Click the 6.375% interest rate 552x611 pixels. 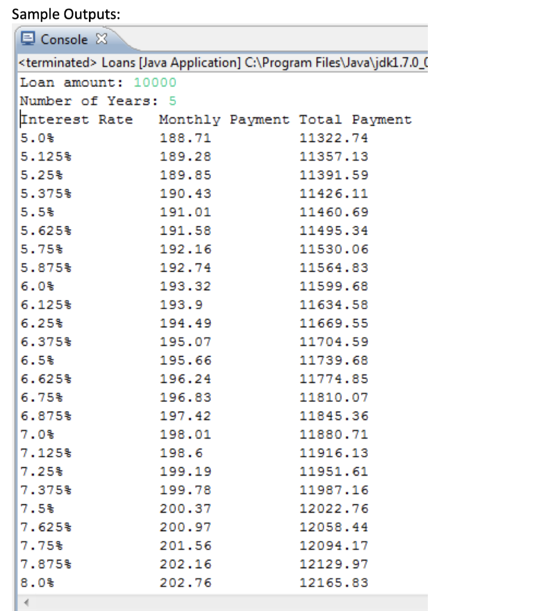click(46, 342)
